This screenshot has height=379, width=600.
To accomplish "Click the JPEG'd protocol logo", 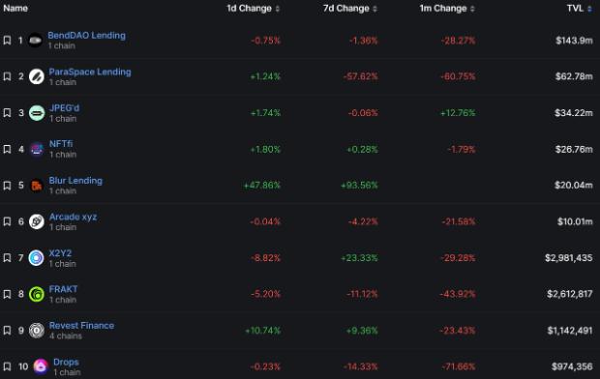I will [x=37, y=113].
